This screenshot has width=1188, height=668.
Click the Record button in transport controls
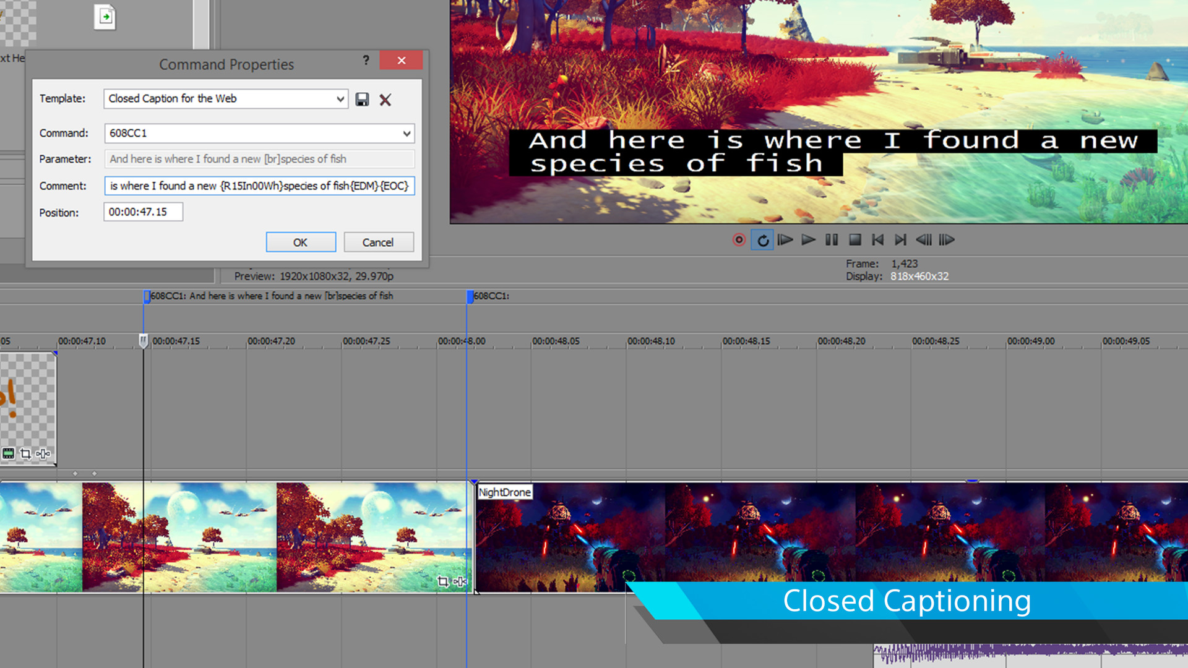(x=738, y=239)
